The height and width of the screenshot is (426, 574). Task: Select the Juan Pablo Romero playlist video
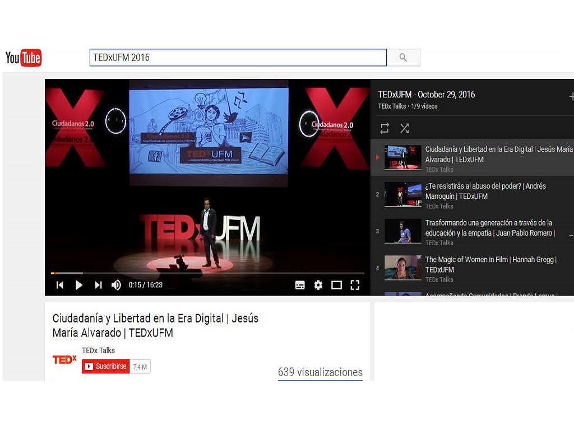[489, 228]
